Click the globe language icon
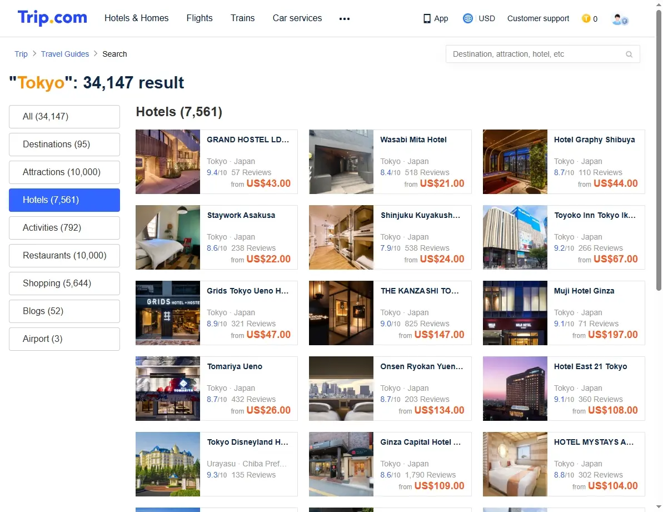The width and height of the screenshot is (663, 512). point(467,18)
